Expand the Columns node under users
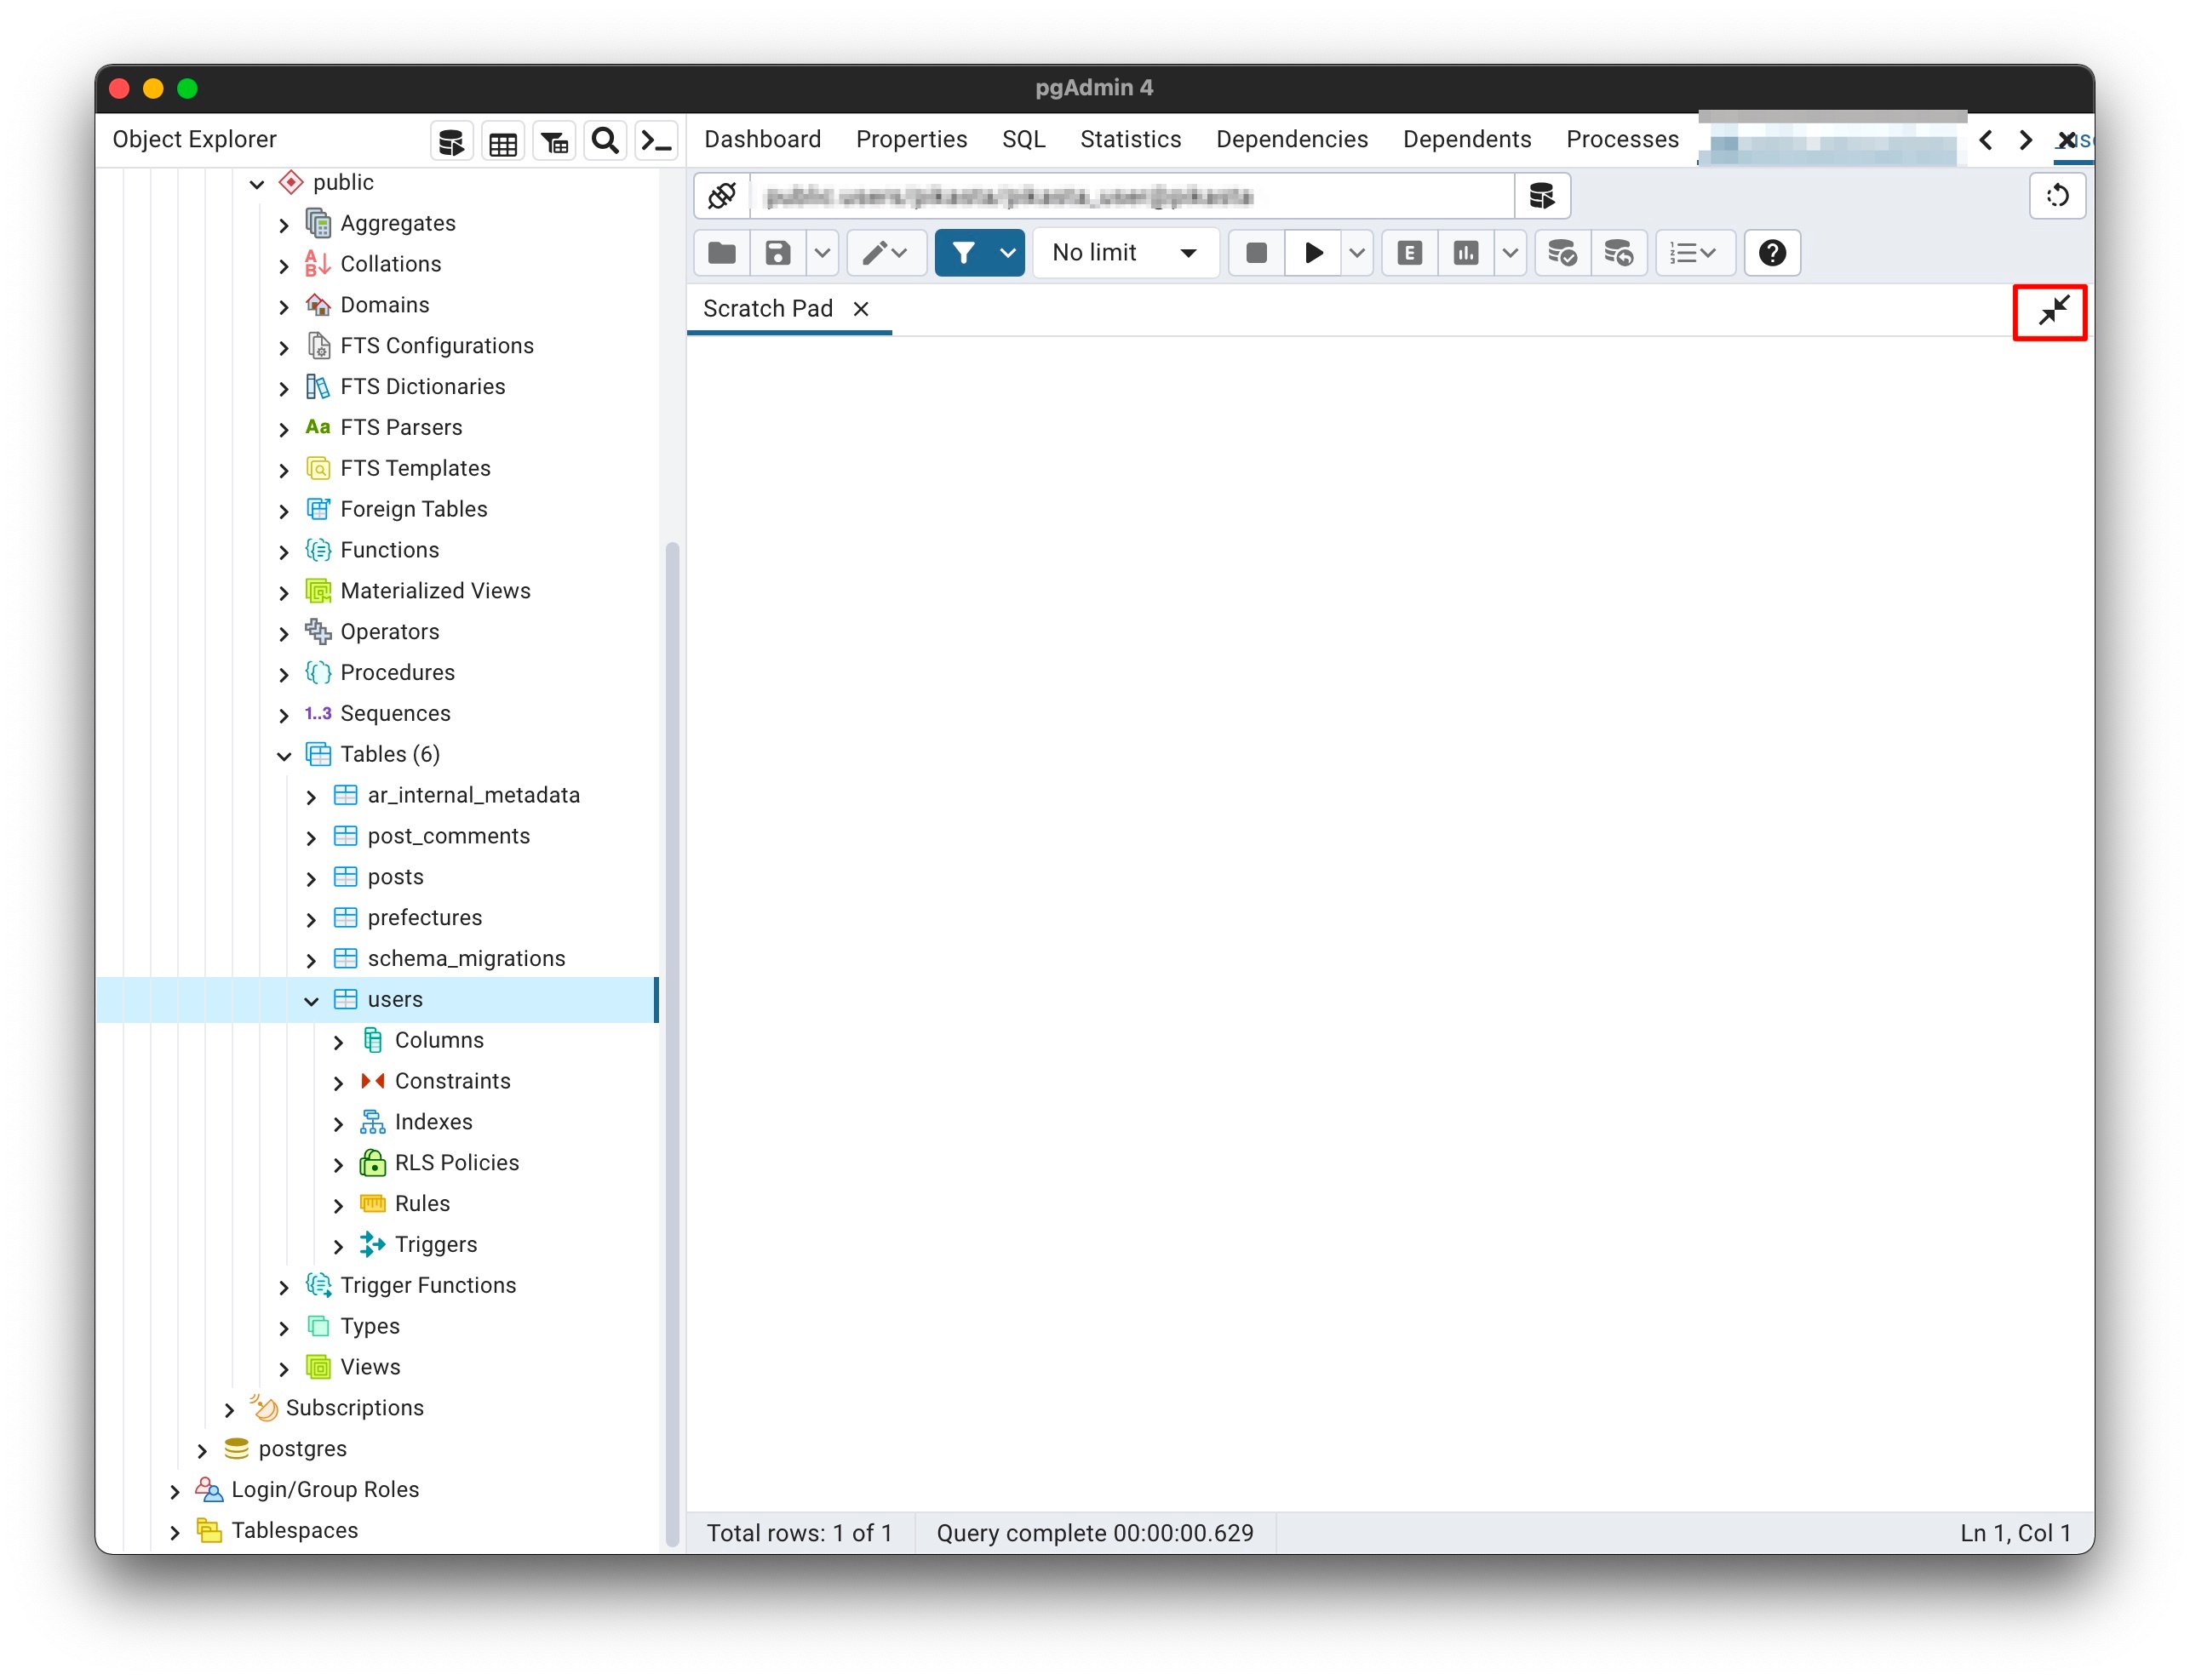The image size is (2190, 1680). pyautogui.click(x=338, y=1041)
